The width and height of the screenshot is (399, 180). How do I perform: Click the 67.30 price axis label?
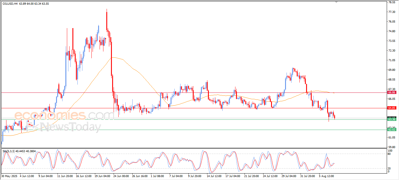391,89
